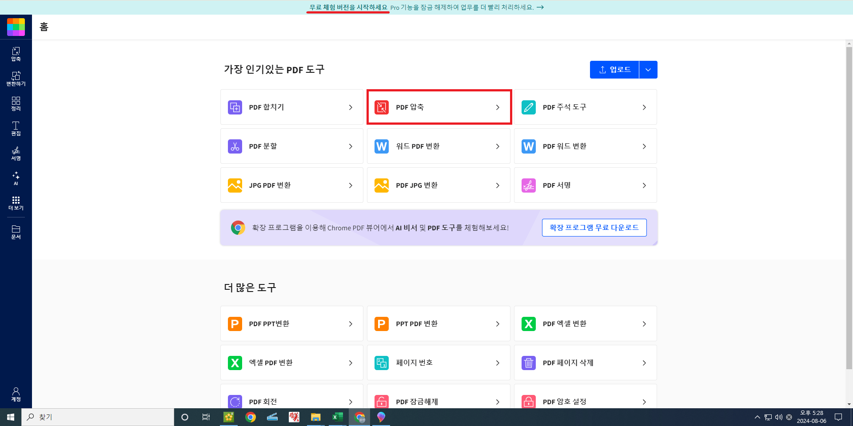853x426 pixels.
Task: Click the 확장 프로그램 무료 다운로드 button
Action: [x=594, y=227]
